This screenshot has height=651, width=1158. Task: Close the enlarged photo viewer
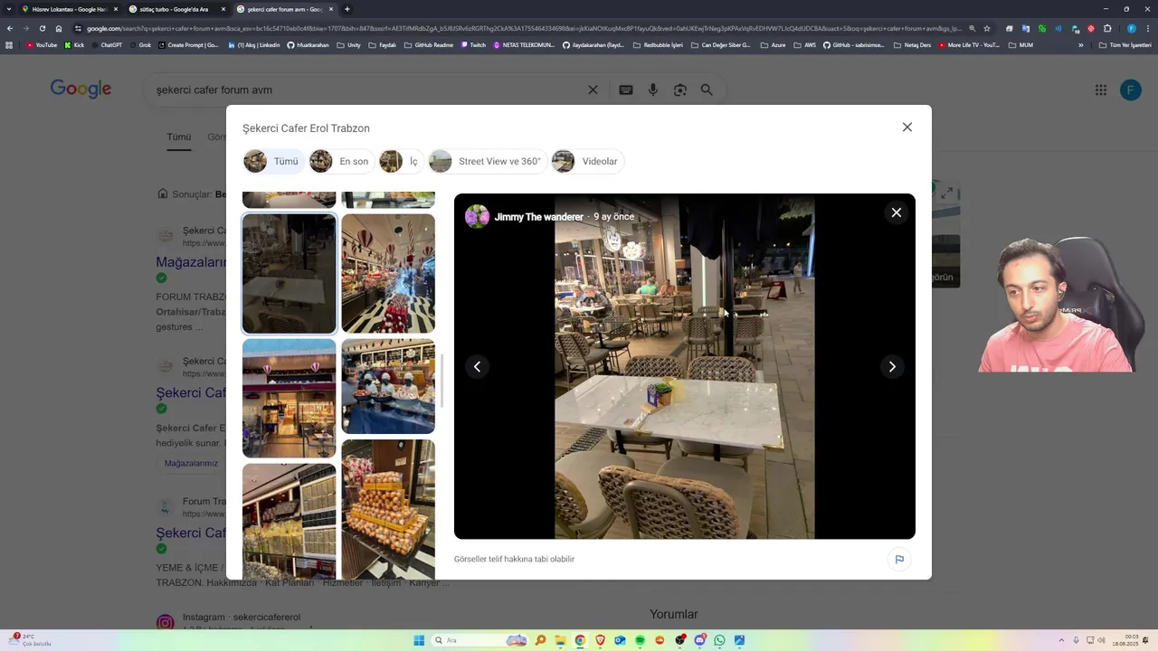pyautogui.click(x=897, y=212)
